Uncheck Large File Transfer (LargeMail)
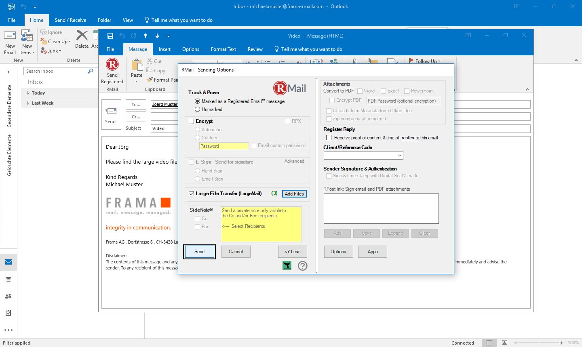 [x=192, y=193]
